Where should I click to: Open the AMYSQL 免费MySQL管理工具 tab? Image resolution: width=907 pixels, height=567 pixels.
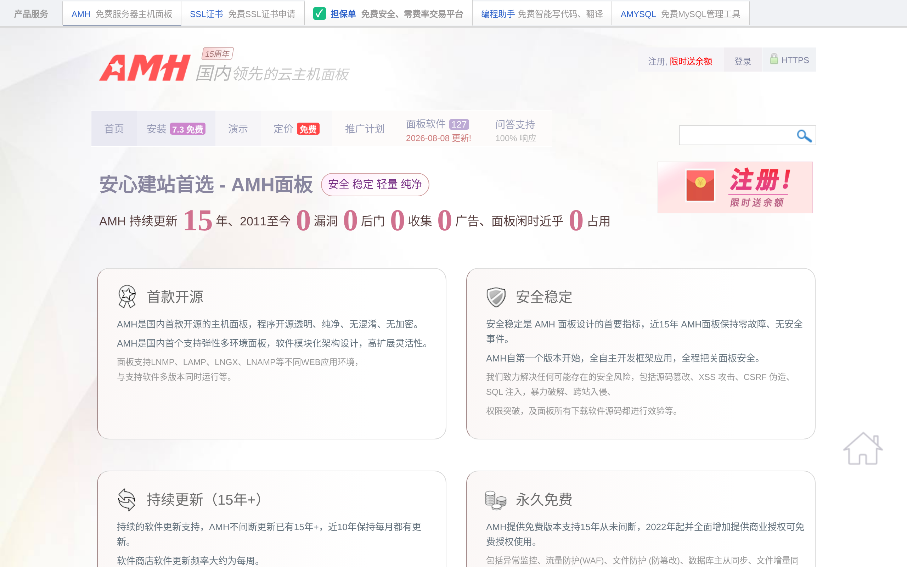pyautogui.click(x=680, y=14)
